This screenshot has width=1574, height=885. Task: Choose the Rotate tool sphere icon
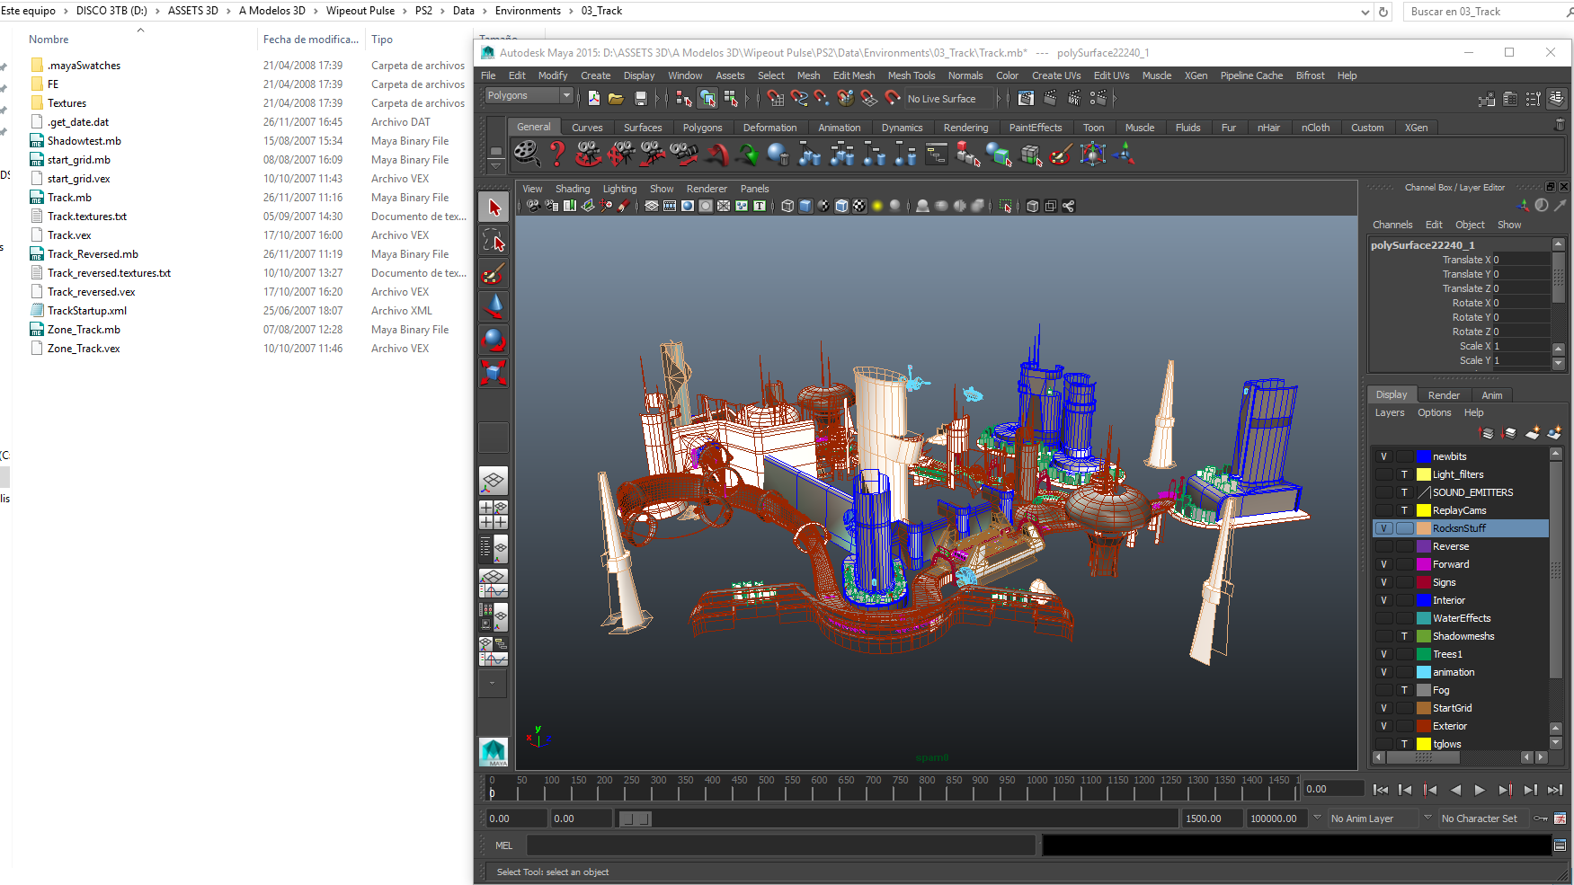tap(494, 340)
